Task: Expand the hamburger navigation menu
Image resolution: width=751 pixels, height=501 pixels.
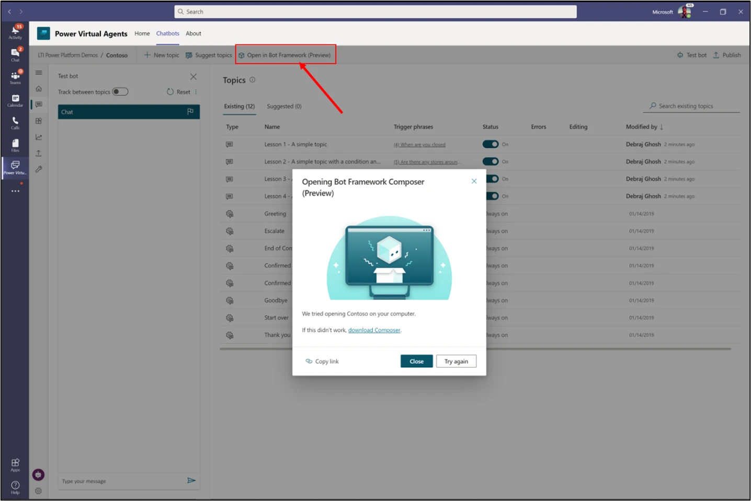Action: point(39,73)
